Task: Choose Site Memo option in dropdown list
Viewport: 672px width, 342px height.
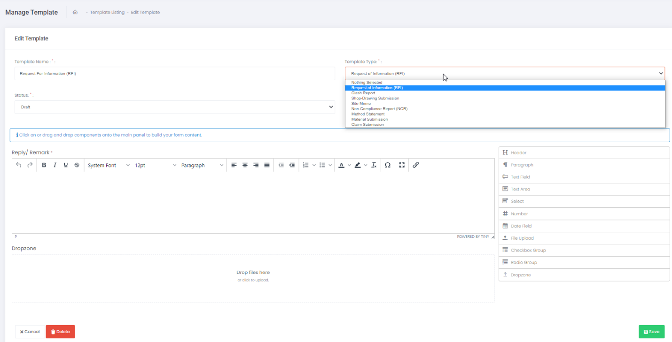Action: (x=361, y=104)
